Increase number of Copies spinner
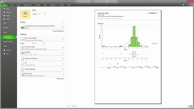The image size is (194, 109). [x=45, y=13]
